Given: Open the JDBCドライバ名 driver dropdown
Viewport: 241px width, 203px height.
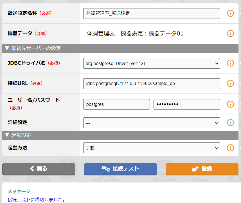Looking at the screenshot, I should pos(217,63).
